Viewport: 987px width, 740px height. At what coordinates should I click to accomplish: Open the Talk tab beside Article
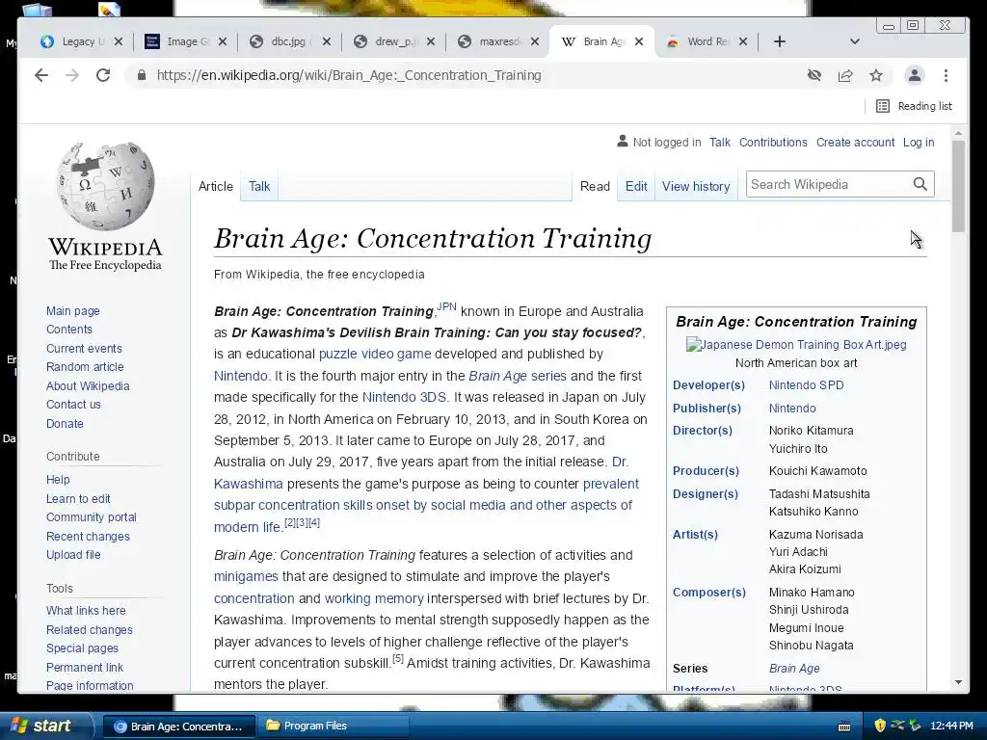point(259,186)
